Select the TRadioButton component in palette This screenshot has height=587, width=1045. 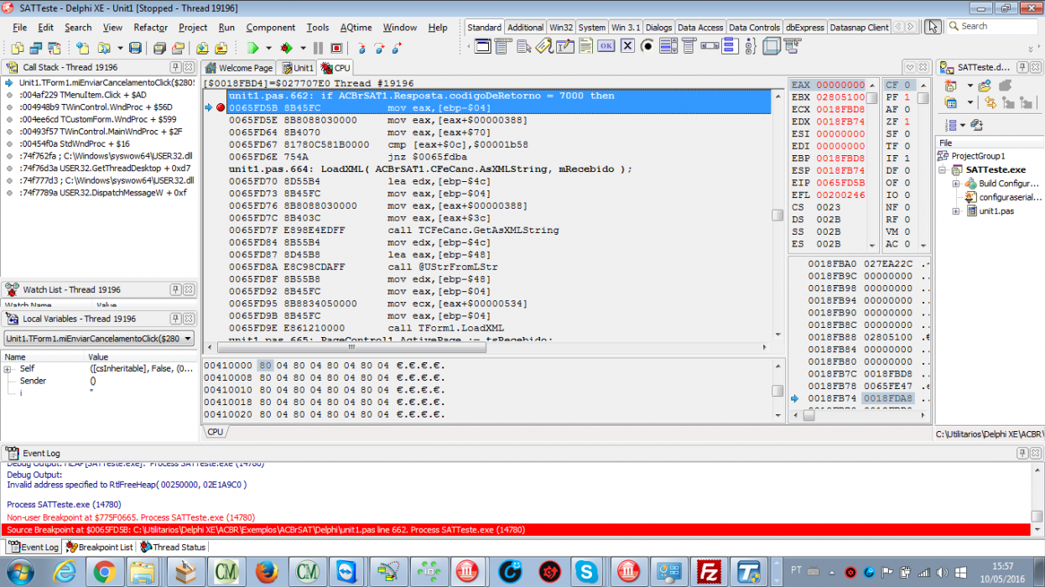click(647, 46)
